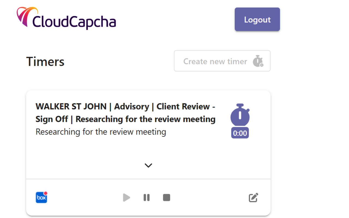Select the WALKER ST JOHN timer title
Viewport: 349px width, 218px height.
point(71,107)
